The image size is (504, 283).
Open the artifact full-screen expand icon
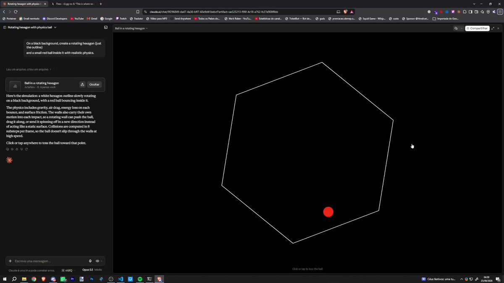point(493,29)
